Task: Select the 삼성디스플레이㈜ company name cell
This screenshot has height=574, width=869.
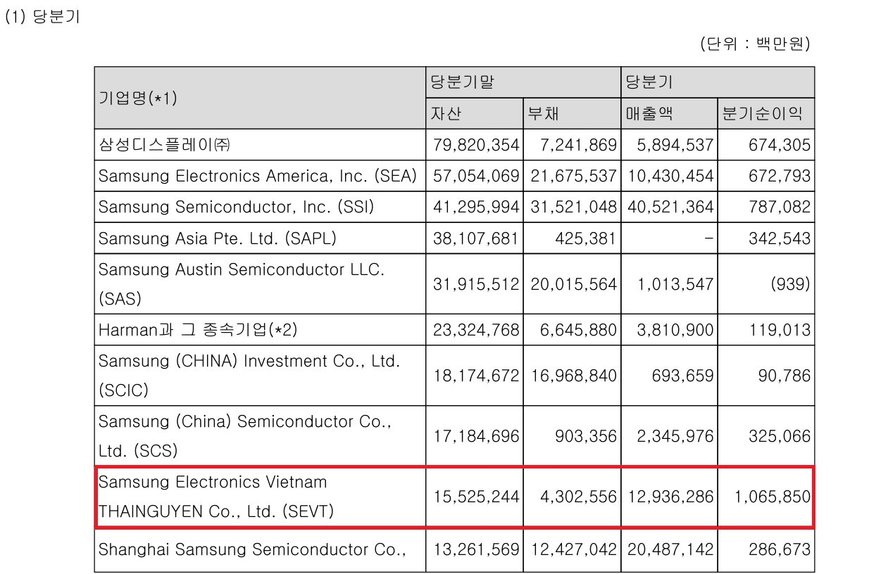Action: point(260,145)
